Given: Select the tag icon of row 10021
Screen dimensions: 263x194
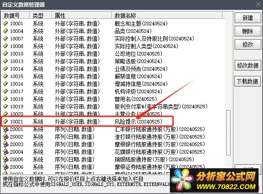Looking at the screenshot, I should tap(5, 121).
